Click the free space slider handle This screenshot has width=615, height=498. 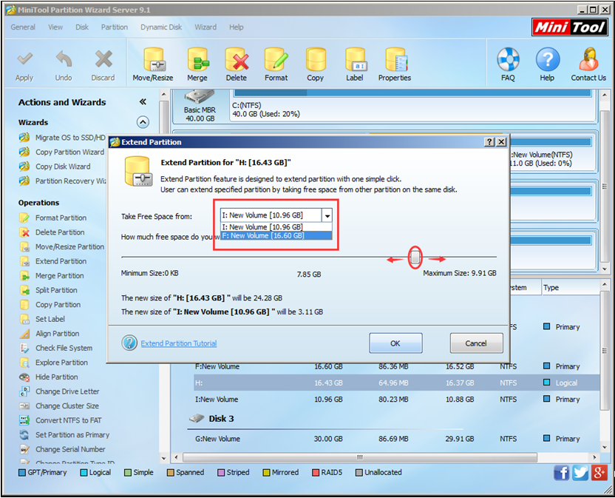415,258
